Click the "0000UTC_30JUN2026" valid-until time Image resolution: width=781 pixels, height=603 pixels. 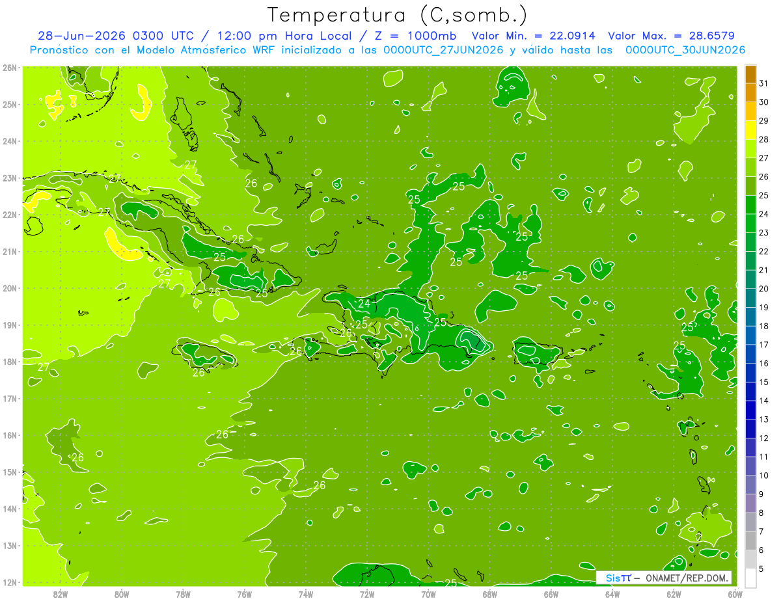click(685, 50)
